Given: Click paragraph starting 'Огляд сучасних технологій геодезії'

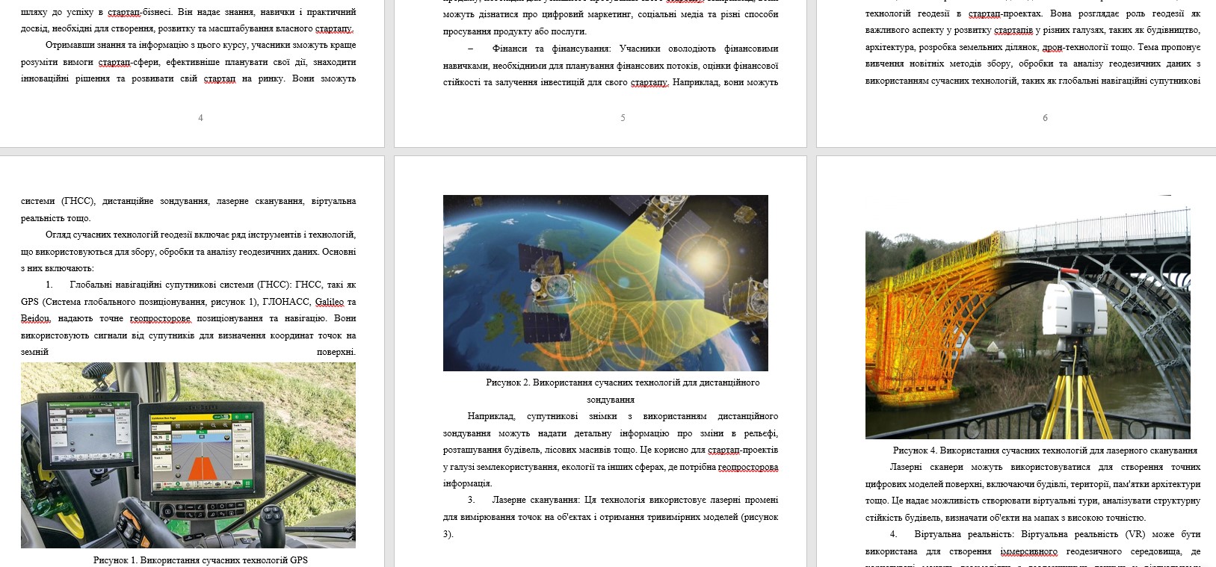Looking at the screenshot, I should coord(188,251).
